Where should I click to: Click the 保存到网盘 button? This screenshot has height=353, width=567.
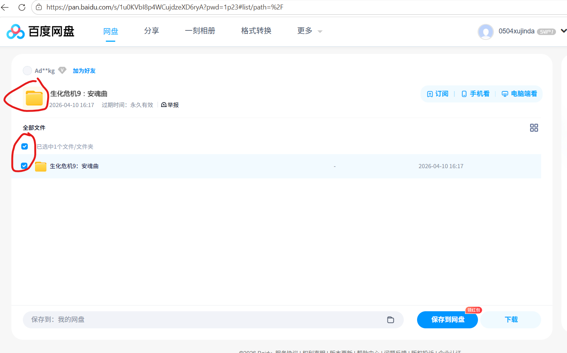pyautogui.click(x=448, y=320)
